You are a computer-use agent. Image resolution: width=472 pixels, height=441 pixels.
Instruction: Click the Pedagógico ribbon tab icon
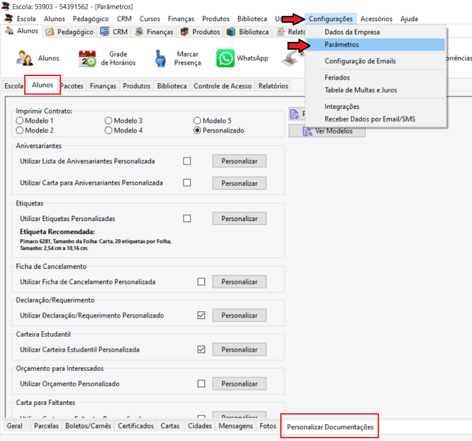point(50,32)
